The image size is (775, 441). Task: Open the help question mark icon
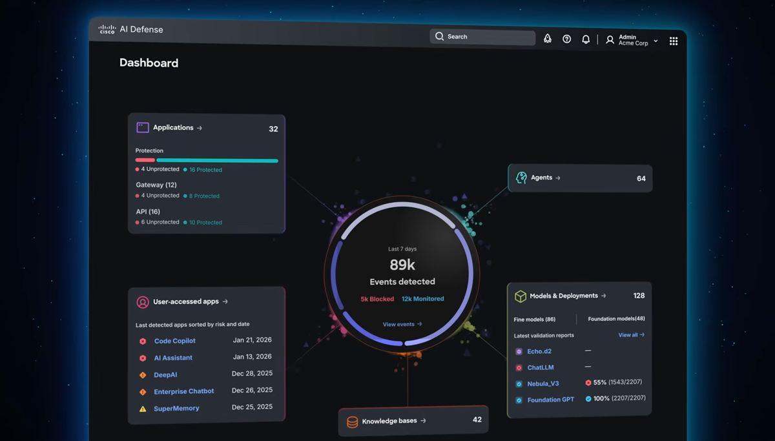(x=566, y=39)
